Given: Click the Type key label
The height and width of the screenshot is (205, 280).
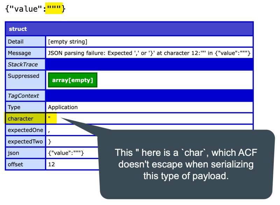Looking at the screenshot, I should 15,107.
